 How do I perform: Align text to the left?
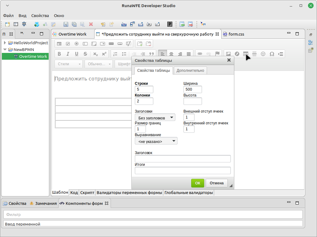162,54
